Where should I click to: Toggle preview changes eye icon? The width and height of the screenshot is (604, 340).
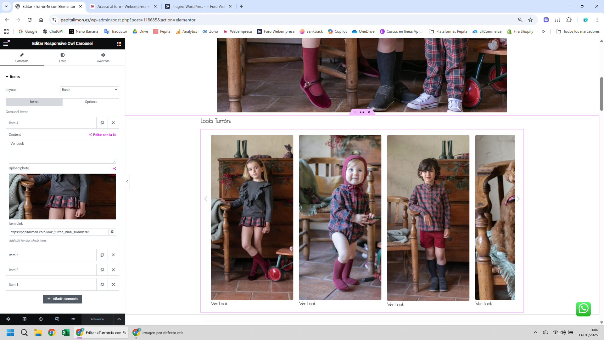pyautogui.click(x=73, y=319)
